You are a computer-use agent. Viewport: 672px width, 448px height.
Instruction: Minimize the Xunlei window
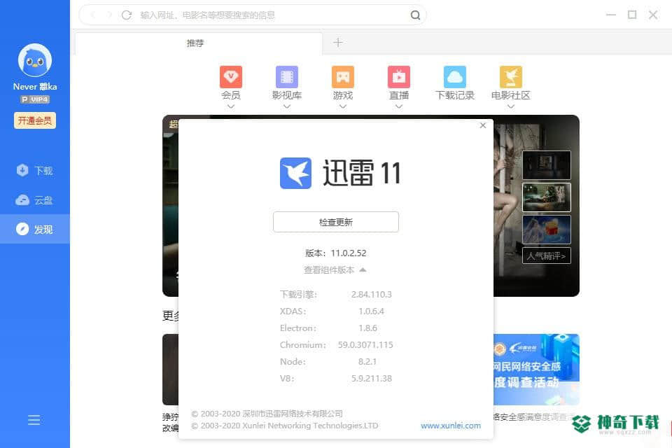click(x=610, y=15)
